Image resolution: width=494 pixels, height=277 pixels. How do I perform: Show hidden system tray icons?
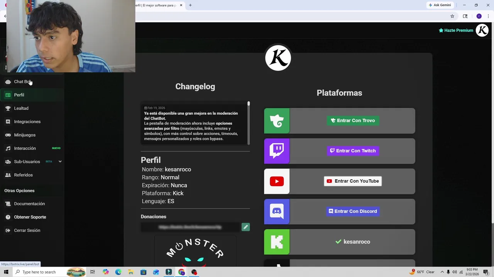click(442, 272)
